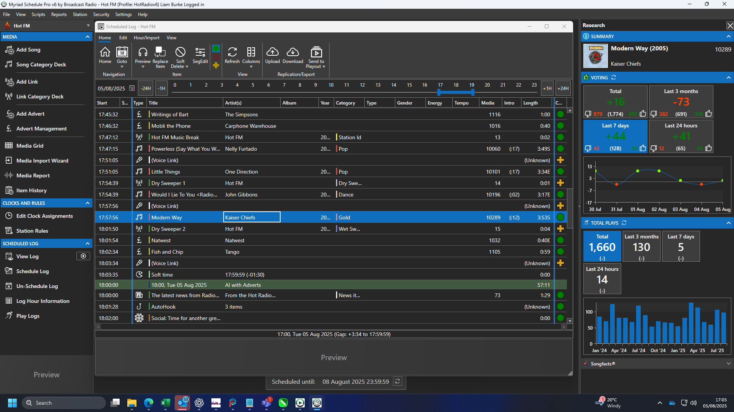The height and width of the screenshot is (412, 734).
Task: Click the blue hour range slider
Action: pyautogui.click(x=455, y=92)
